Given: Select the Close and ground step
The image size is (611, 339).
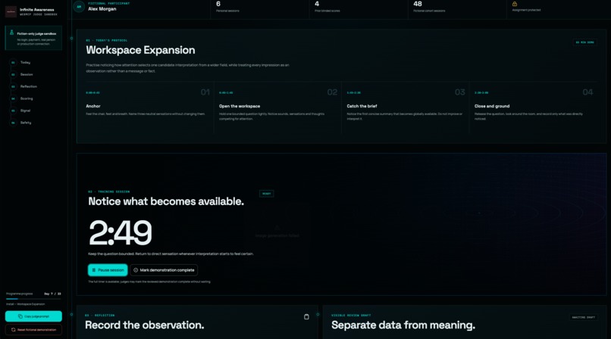Looking at the screenshot, I should pos(534,108).
